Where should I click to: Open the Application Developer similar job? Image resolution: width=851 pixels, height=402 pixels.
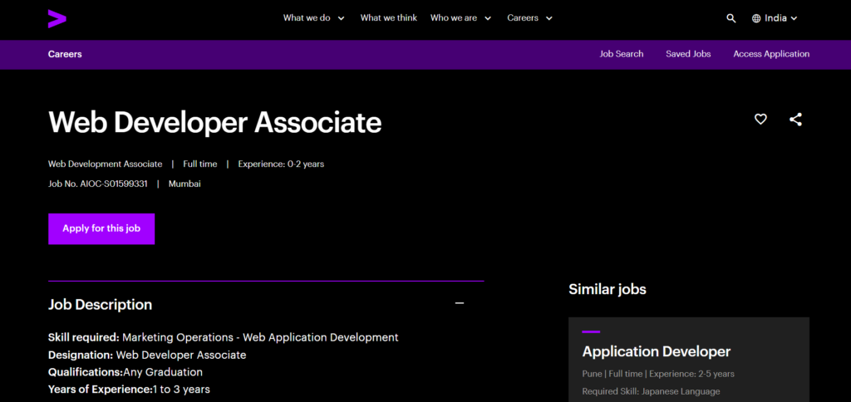656,351
